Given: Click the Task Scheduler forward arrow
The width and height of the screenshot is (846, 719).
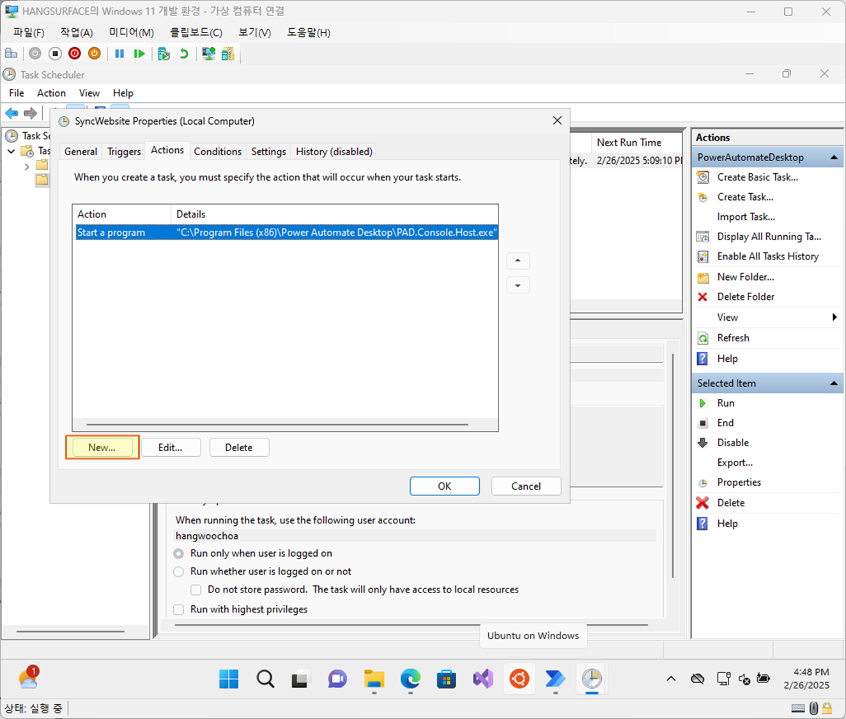Looking at the screenshot, I should [x=30, y=113].
